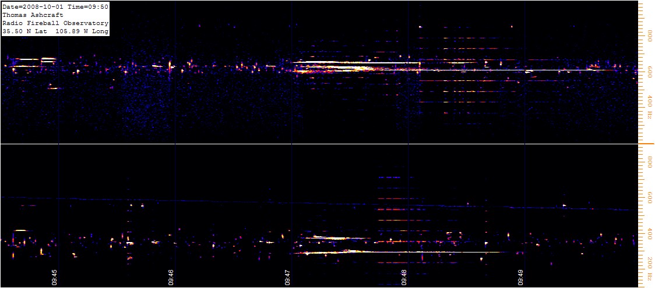Click the 09:47 time axis label
655x288 pixels.
pyautogui.click(x=288, y=276)
